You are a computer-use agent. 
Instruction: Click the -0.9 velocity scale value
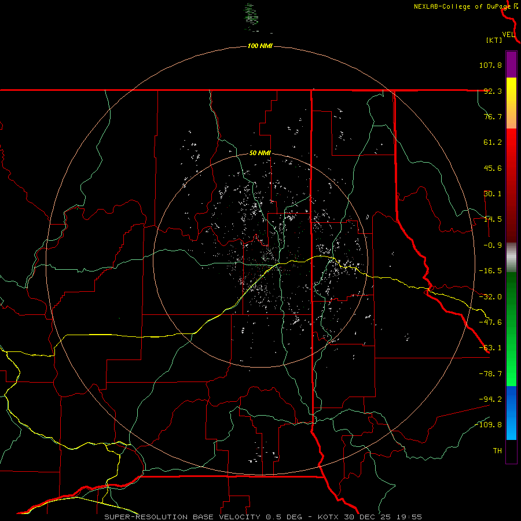[493, 245]
